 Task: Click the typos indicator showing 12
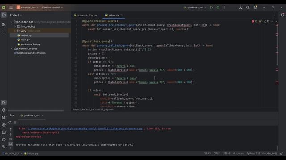(267, 21)
